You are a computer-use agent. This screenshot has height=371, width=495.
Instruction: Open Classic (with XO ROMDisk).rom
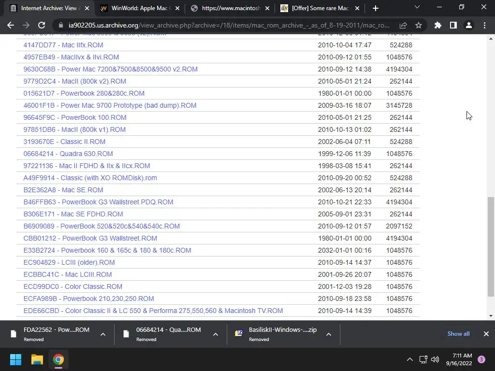(90, 178)
